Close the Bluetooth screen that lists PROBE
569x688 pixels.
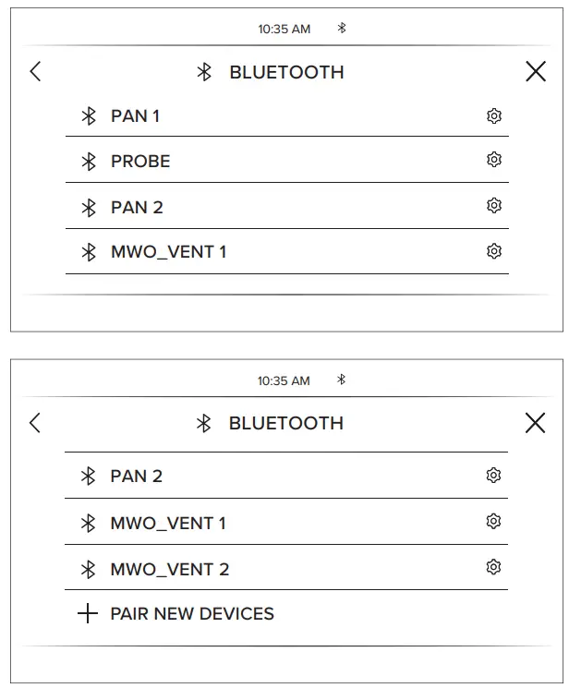tap(535, 72)
